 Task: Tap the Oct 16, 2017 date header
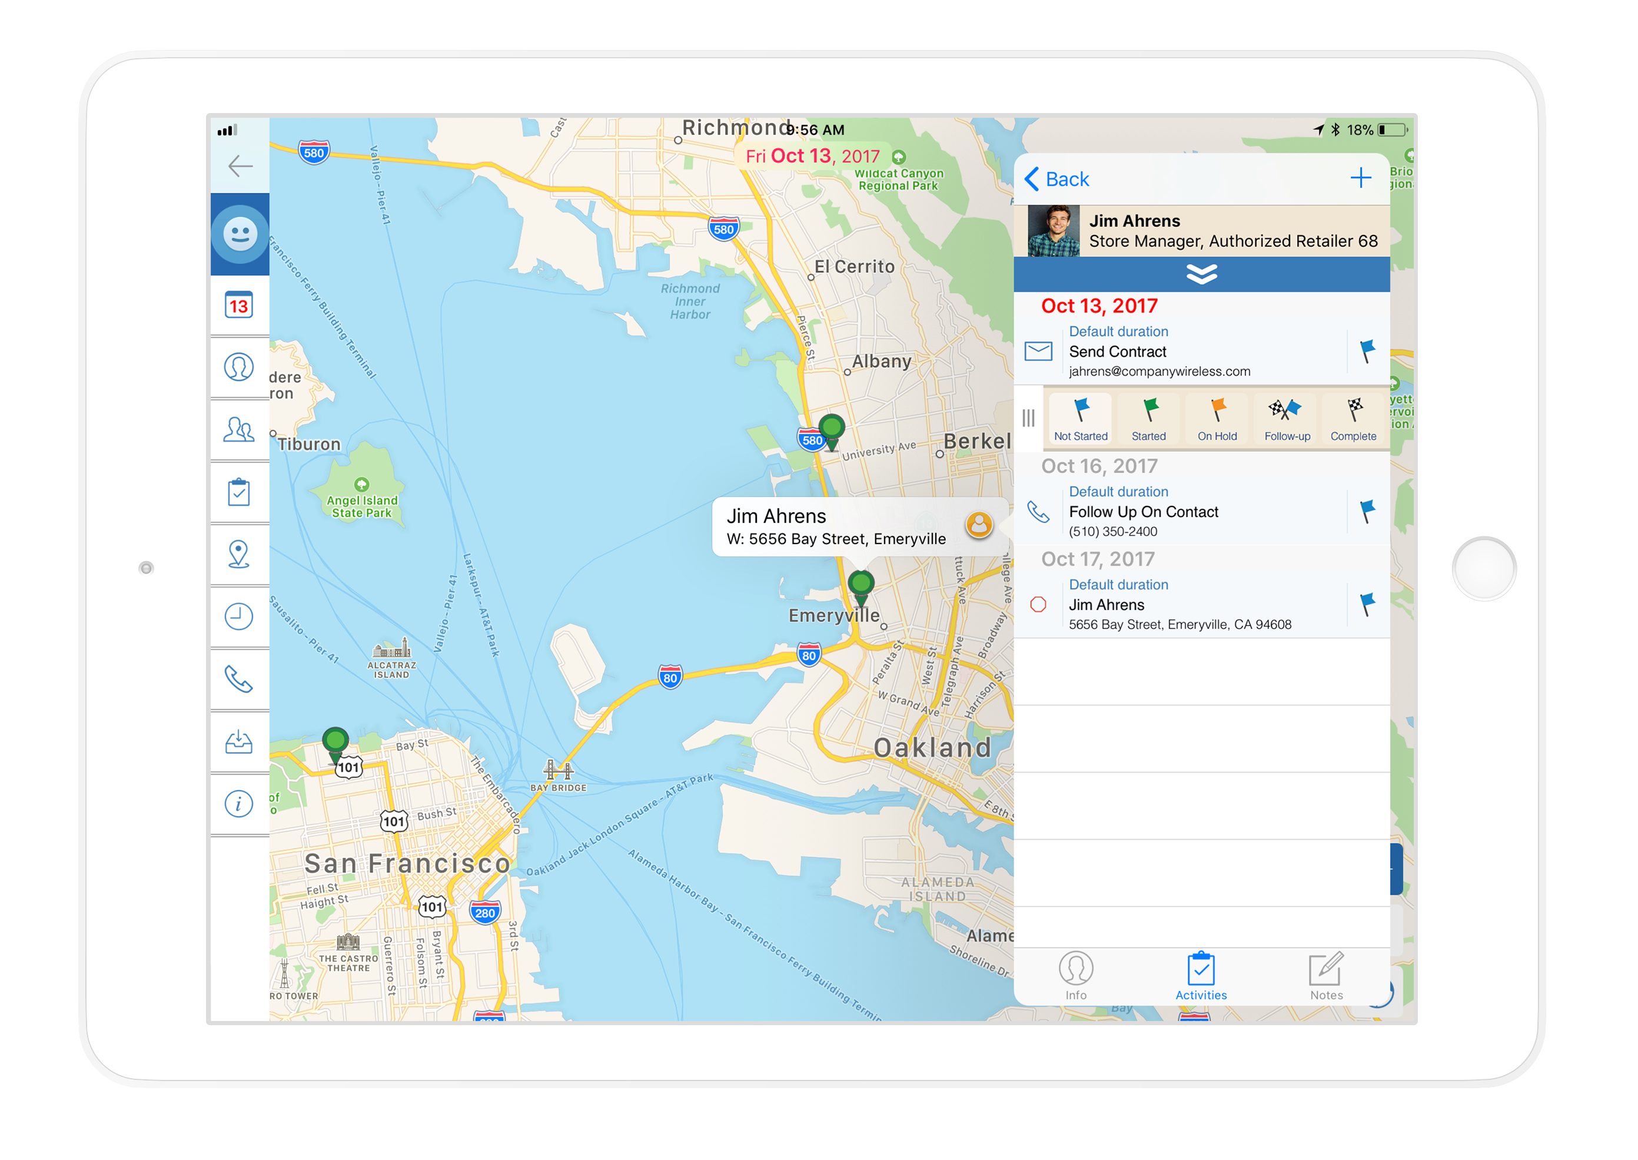click(x=1099, y=466)
